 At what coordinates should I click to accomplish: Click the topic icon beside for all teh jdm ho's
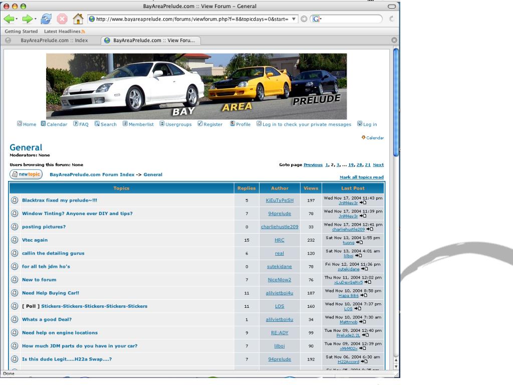point(15,267)
